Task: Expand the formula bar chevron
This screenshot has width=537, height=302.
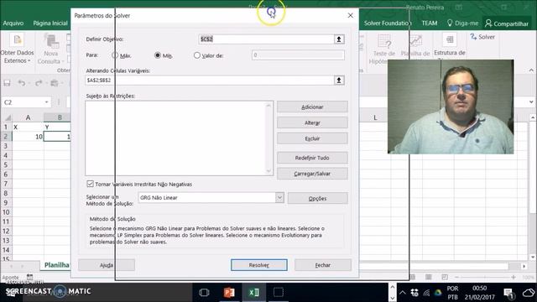Action: 531,102
